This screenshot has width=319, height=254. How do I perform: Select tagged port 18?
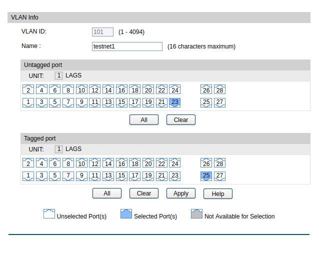[x=135, y=163]
